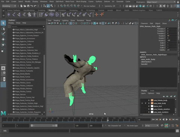Click the Create IK Handle shelf icon
This screenshot has width=180, height=137.
(19, 15)
